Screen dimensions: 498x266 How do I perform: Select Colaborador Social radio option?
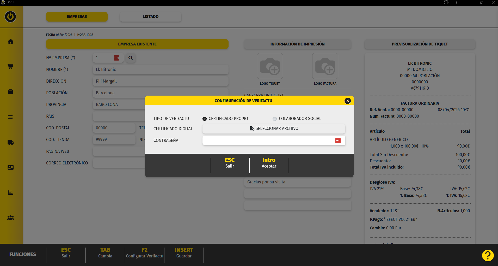point(275,119)
